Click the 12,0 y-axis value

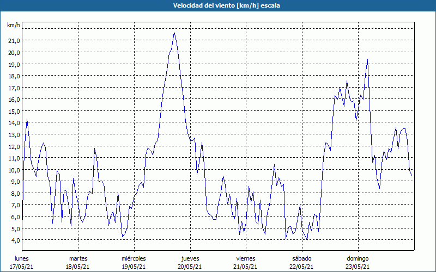15,146
